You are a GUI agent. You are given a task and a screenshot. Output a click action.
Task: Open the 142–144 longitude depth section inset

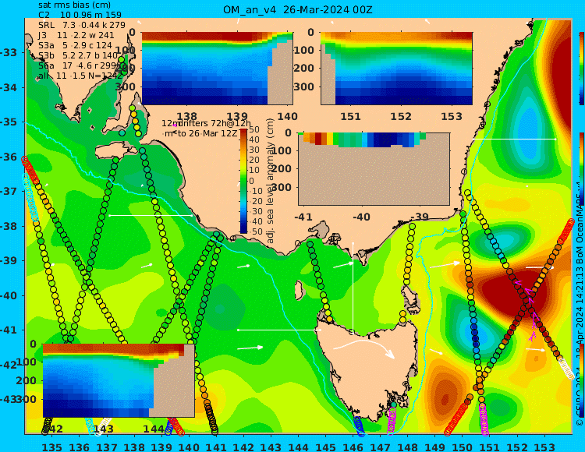(x=119, y=380)
